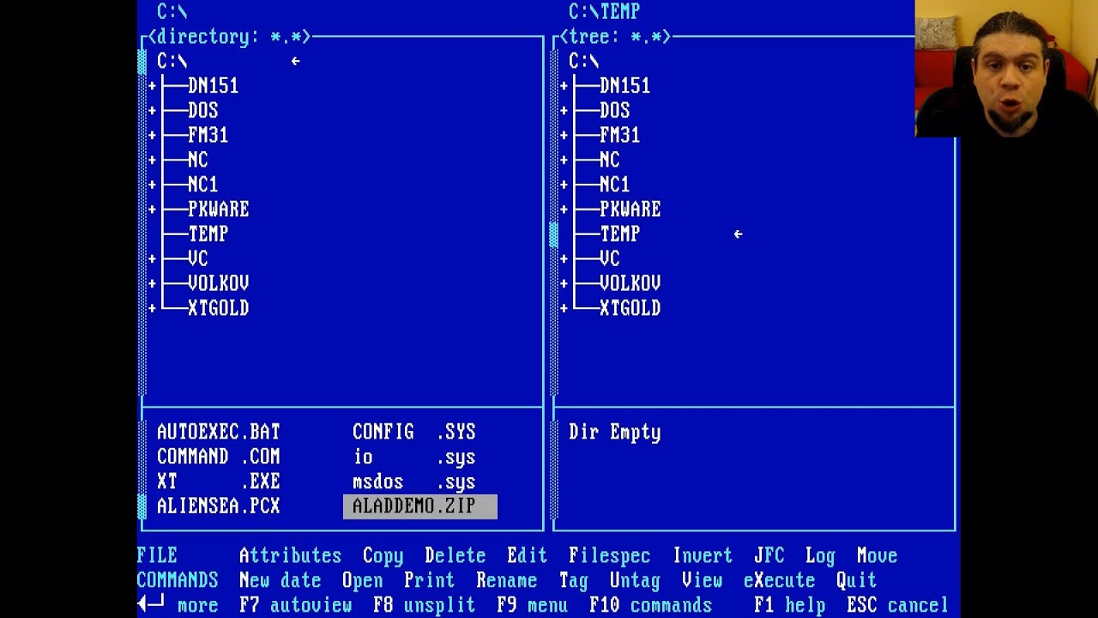Select DOS folder in right tree pane
This screenshot has height=618, width=1098.
[614, 111]
